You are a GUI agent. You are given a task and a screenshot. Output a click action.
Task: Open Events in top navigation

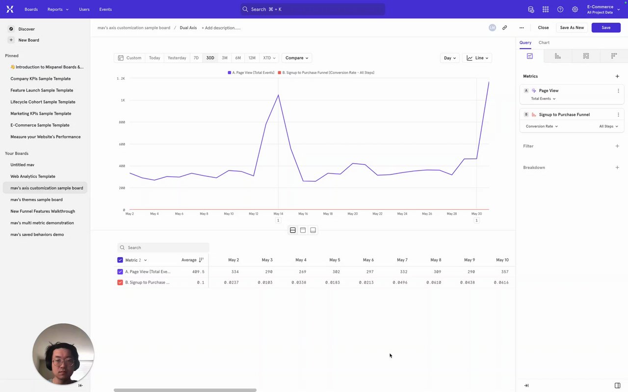tap(105, 9)
